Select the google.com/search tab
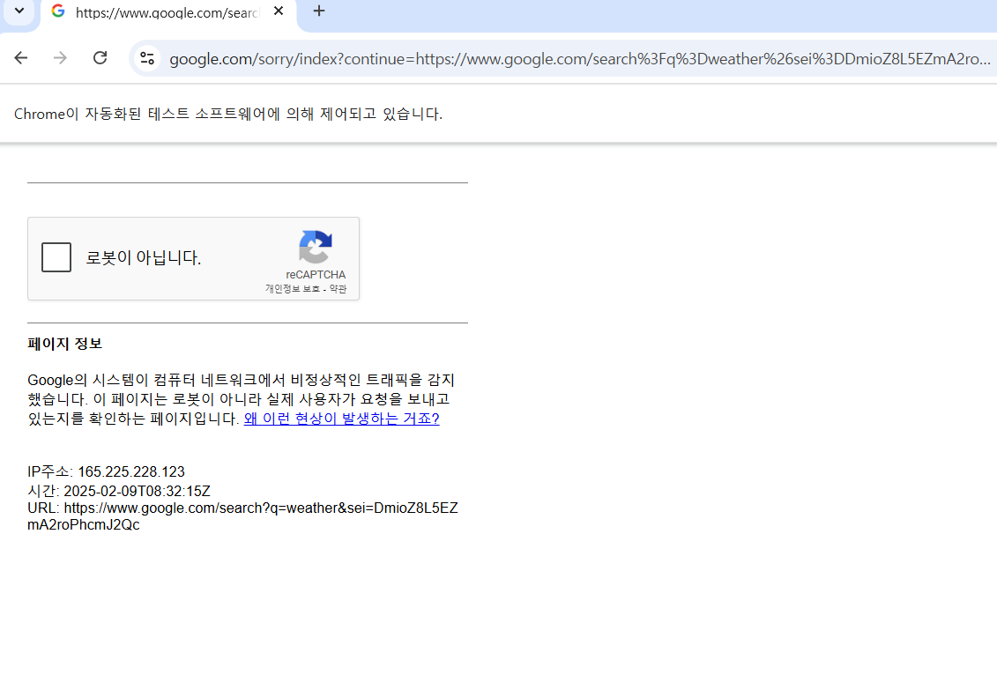Image resolution: width=997 pixels, height=675 pixels. 168,12
